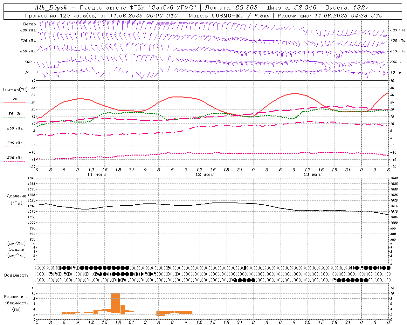The width and height of the screenshot is (407, 325).
Task: Click the (гПа) unit label under Давление
Action: coord(17,203)
